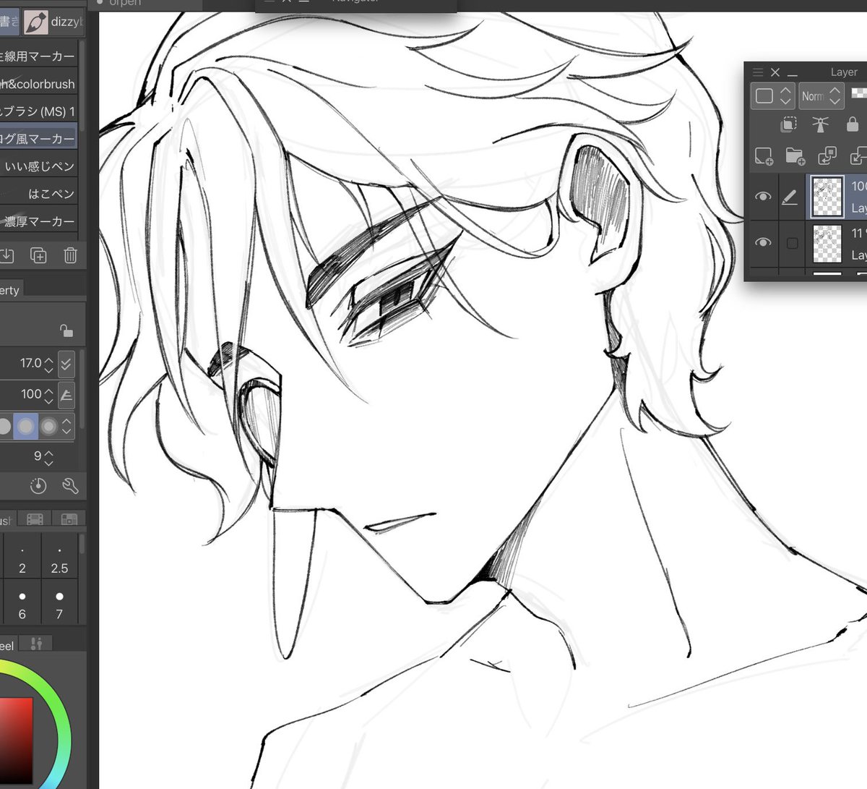Screen dimensions: 867x789
Task: Toggle clip to layer below icon
Action: [789, 124]
